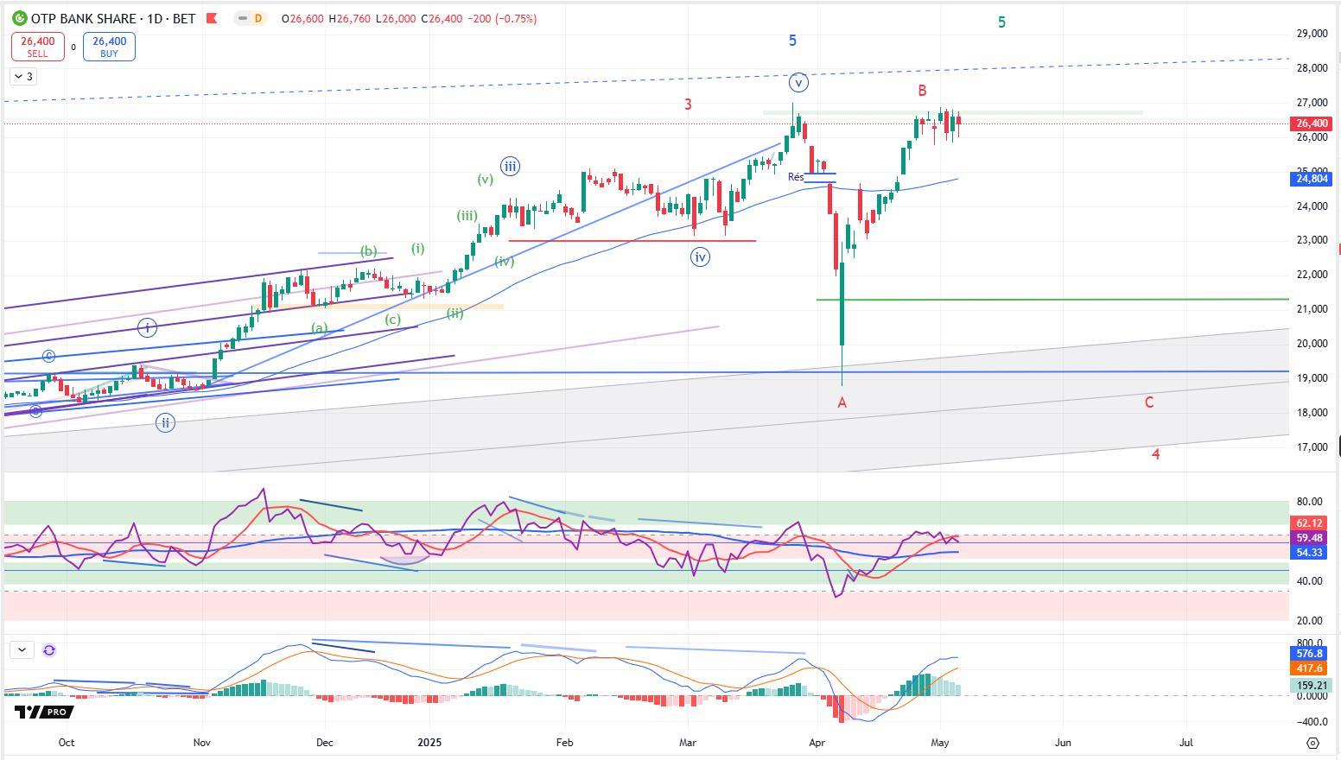Click the spread value 0 between Sell and Buy
The width and height of the screenshot is (1341, 760).
[73, 47]
